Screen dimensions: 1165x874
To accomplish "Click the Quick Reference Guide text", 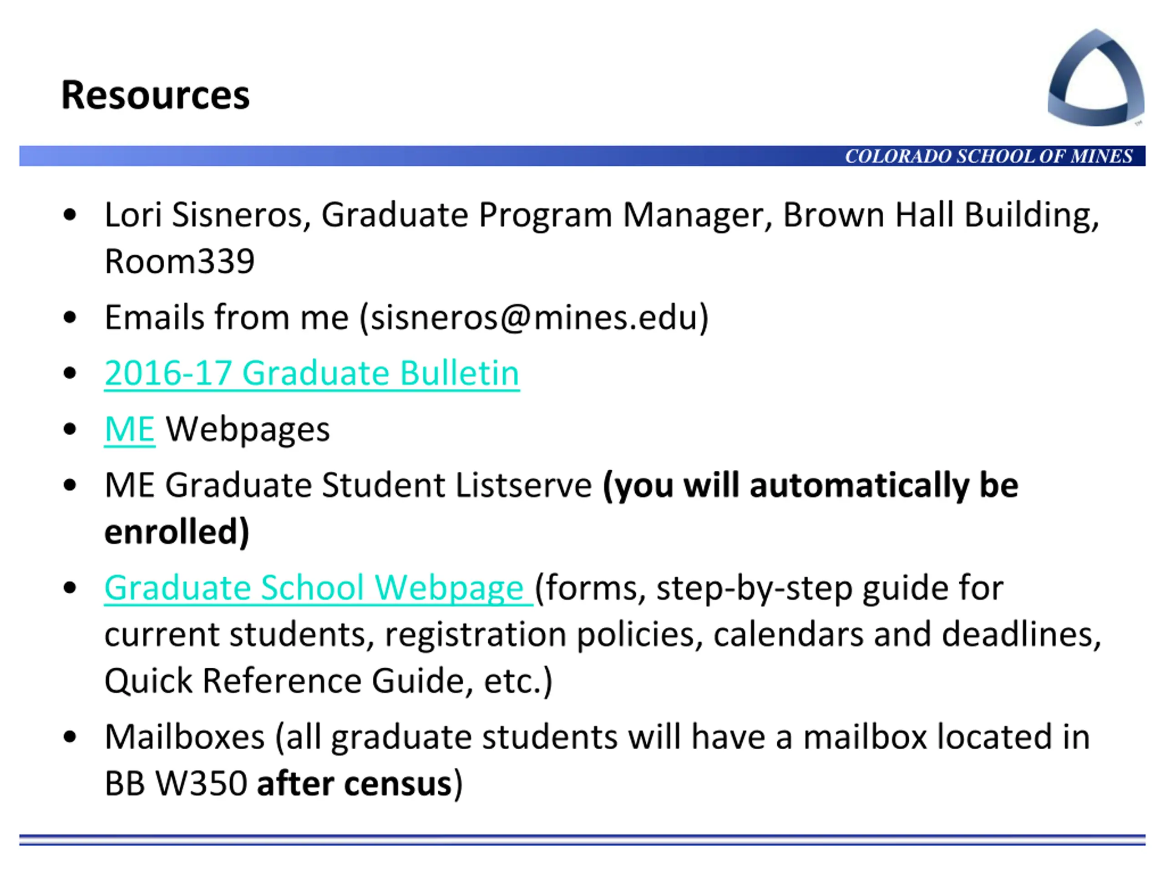I will [x=284, y=680].
